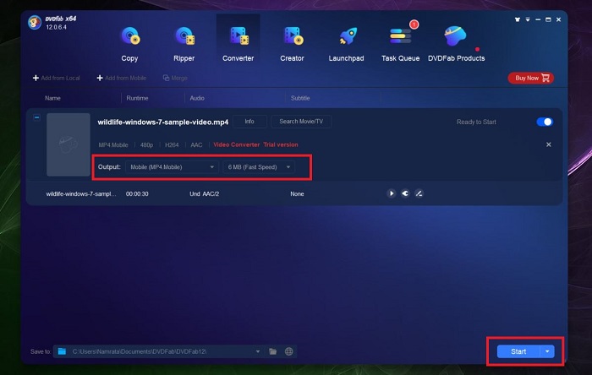
Task: Maximize the DVDFab window
Action: point(548,19)
